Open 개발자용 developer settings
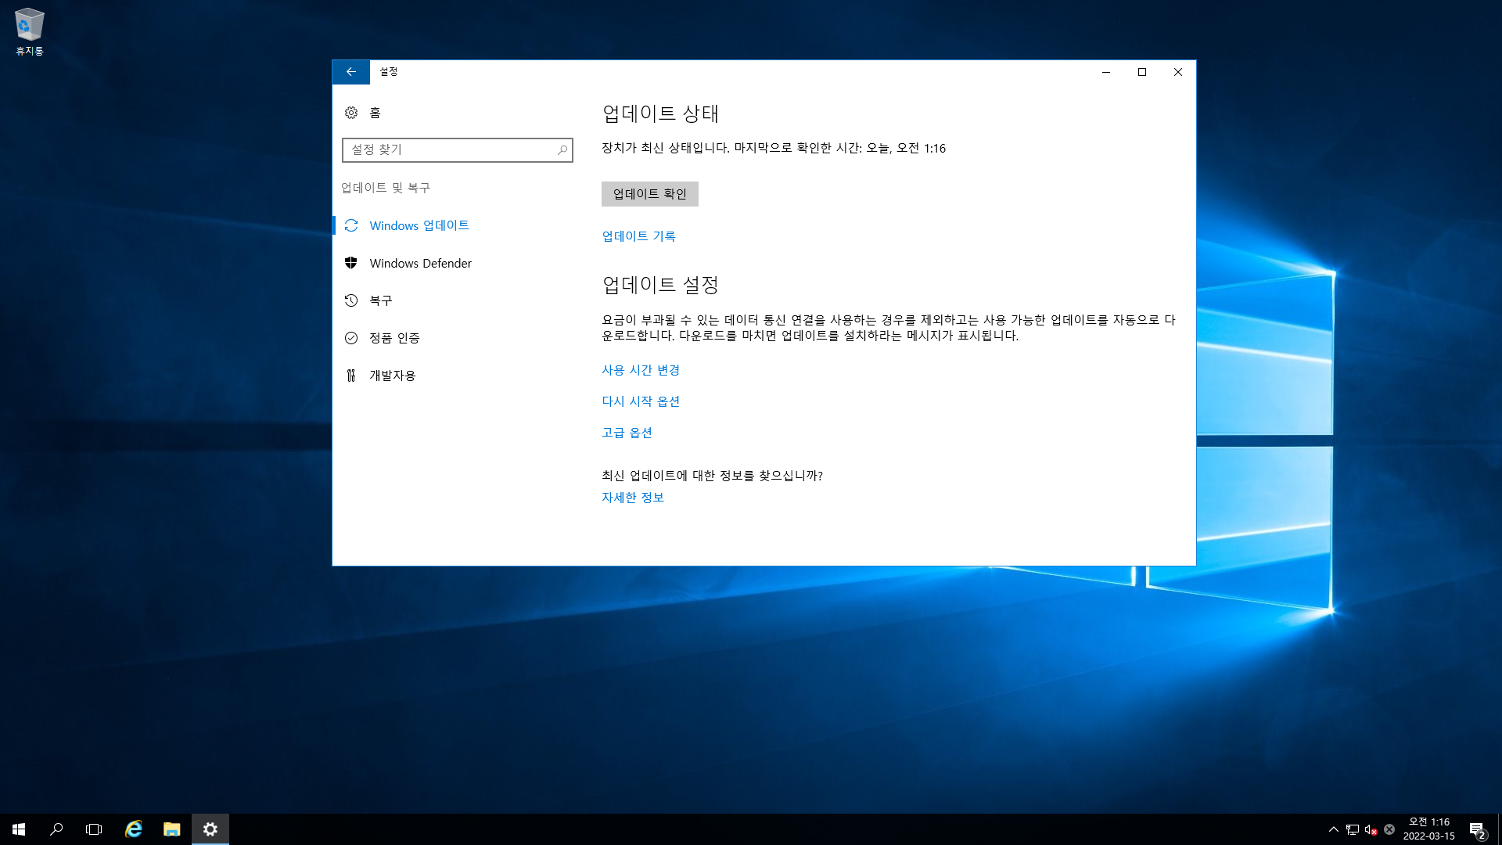 click(392, 376)
